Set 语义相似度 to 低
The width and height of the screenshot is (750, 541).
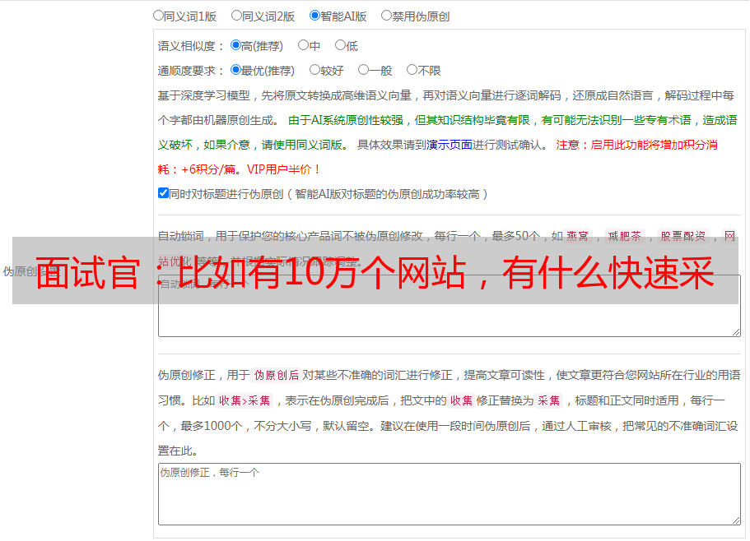[340, 45]
